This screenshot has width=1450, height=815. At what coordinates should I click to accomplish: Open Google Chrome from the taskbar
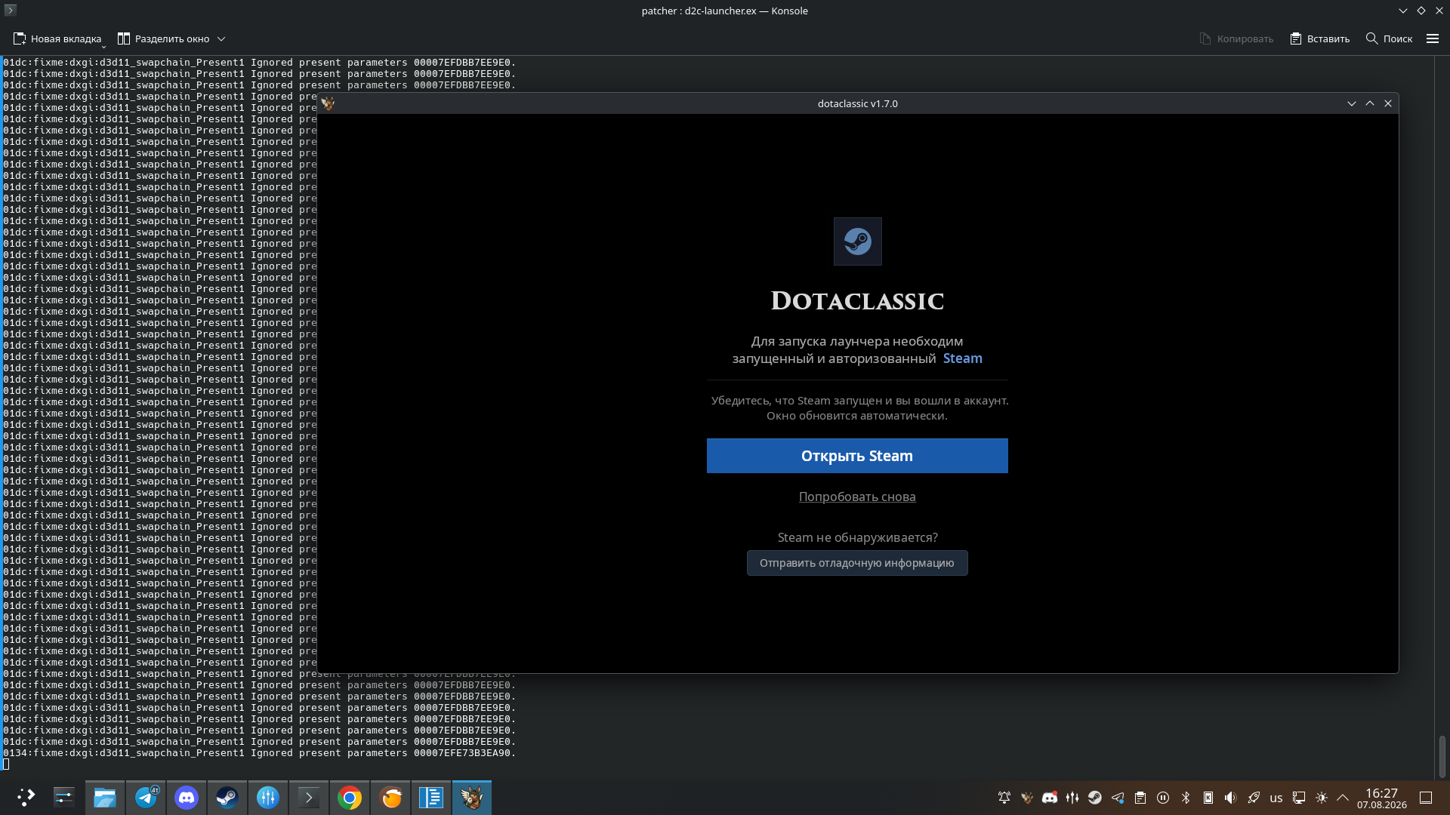click(350, 798)
